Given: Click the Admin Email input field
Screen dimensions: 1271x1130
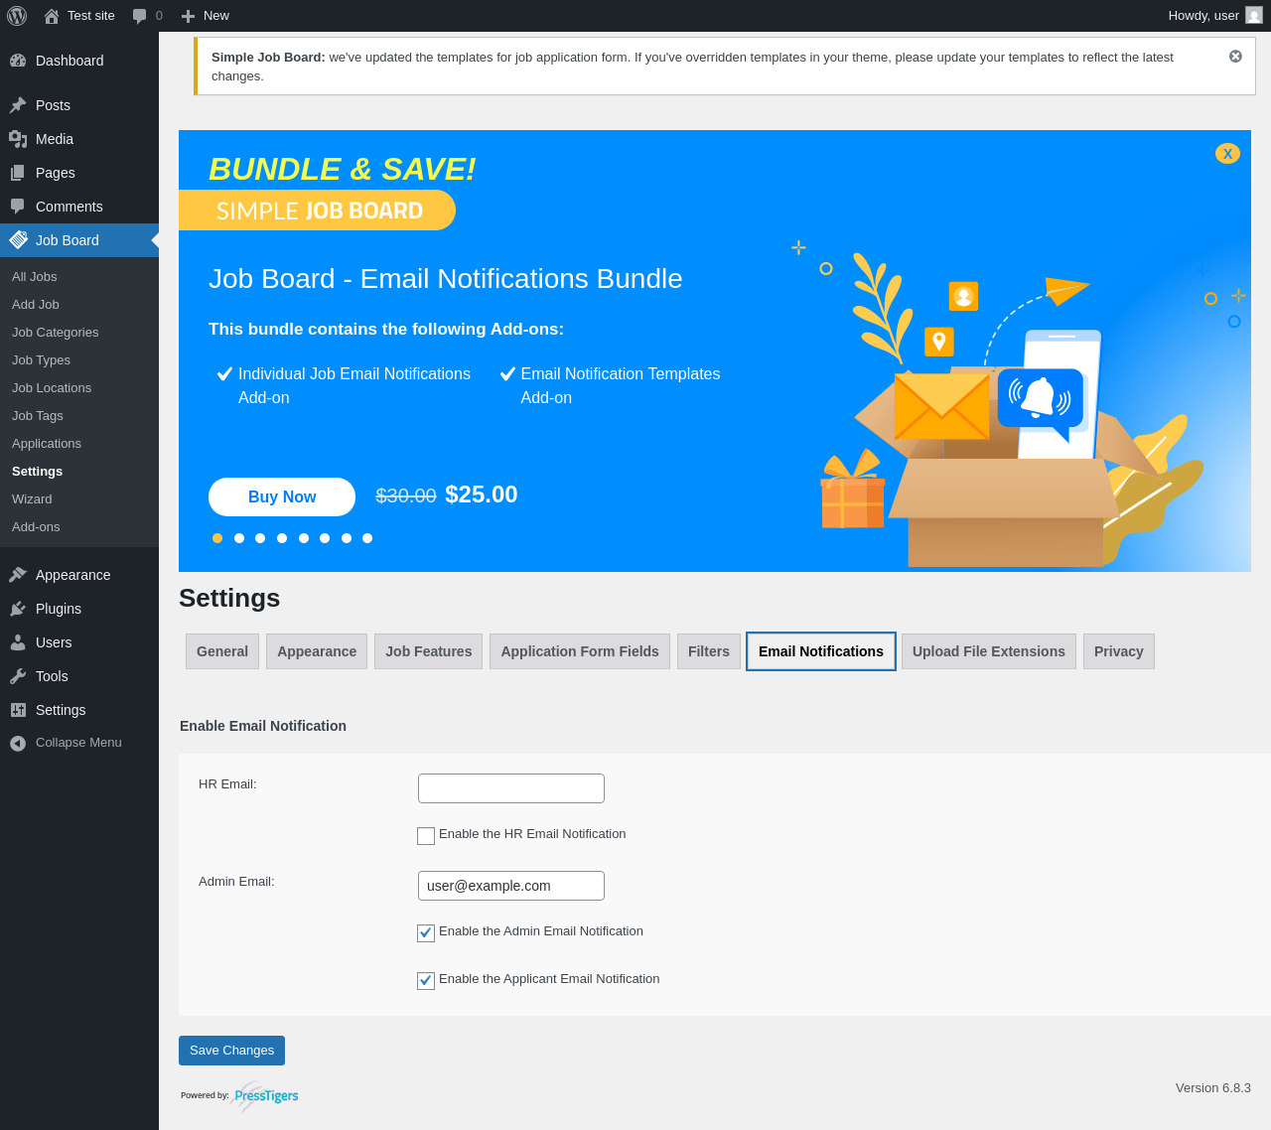Looking at the screenshot, I should pos(511,886).
